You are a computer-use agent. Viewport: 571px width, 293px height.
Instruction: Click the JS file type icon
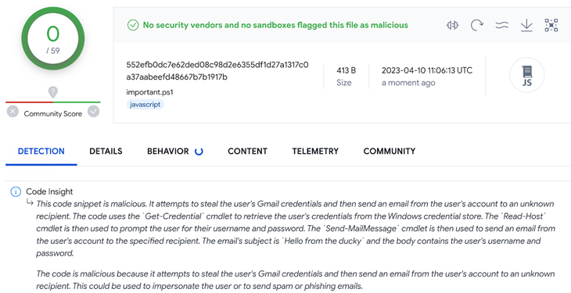[x=527, y=75]
